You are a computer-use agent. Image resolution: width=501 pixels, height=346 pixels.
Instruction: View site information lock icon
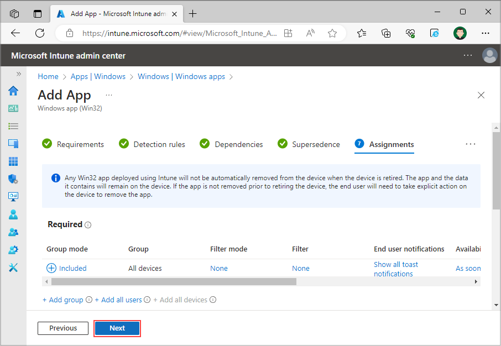coord(69,33)
